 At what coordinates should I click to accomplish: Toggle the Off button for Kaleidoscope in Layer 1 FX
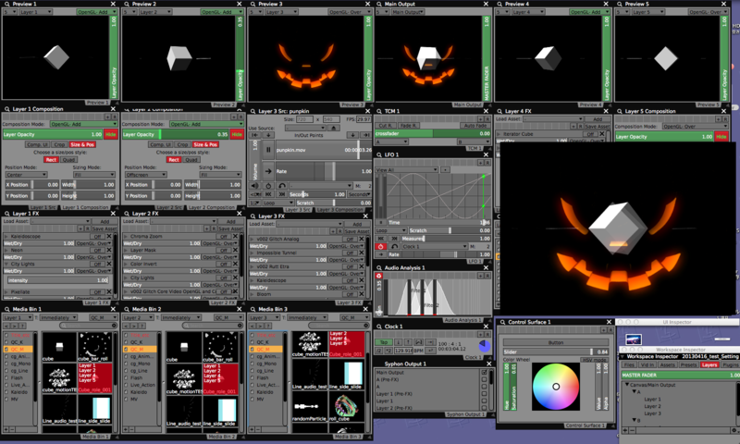click(97, 236)
